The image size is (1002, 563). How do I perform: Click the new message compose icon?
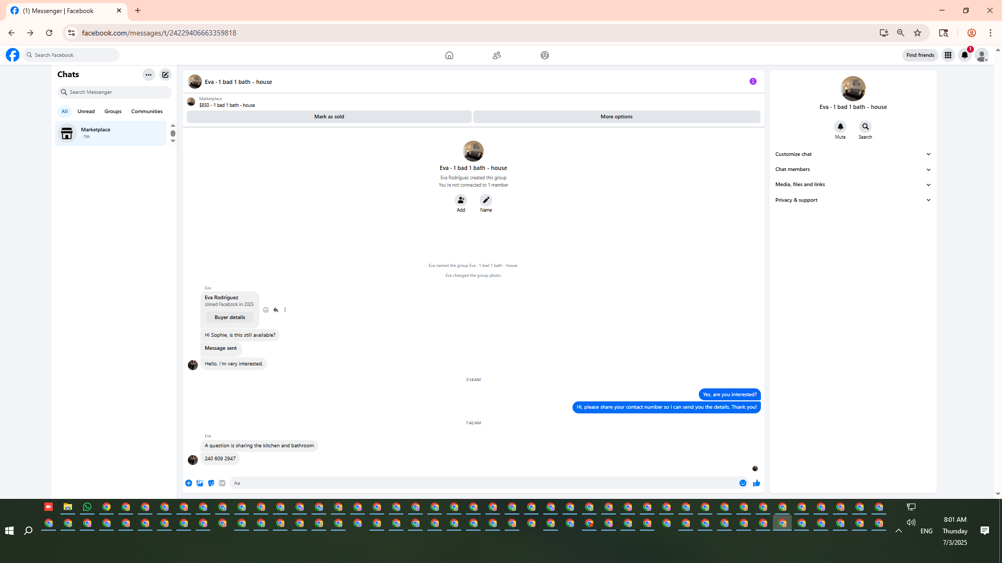[165, 75]
